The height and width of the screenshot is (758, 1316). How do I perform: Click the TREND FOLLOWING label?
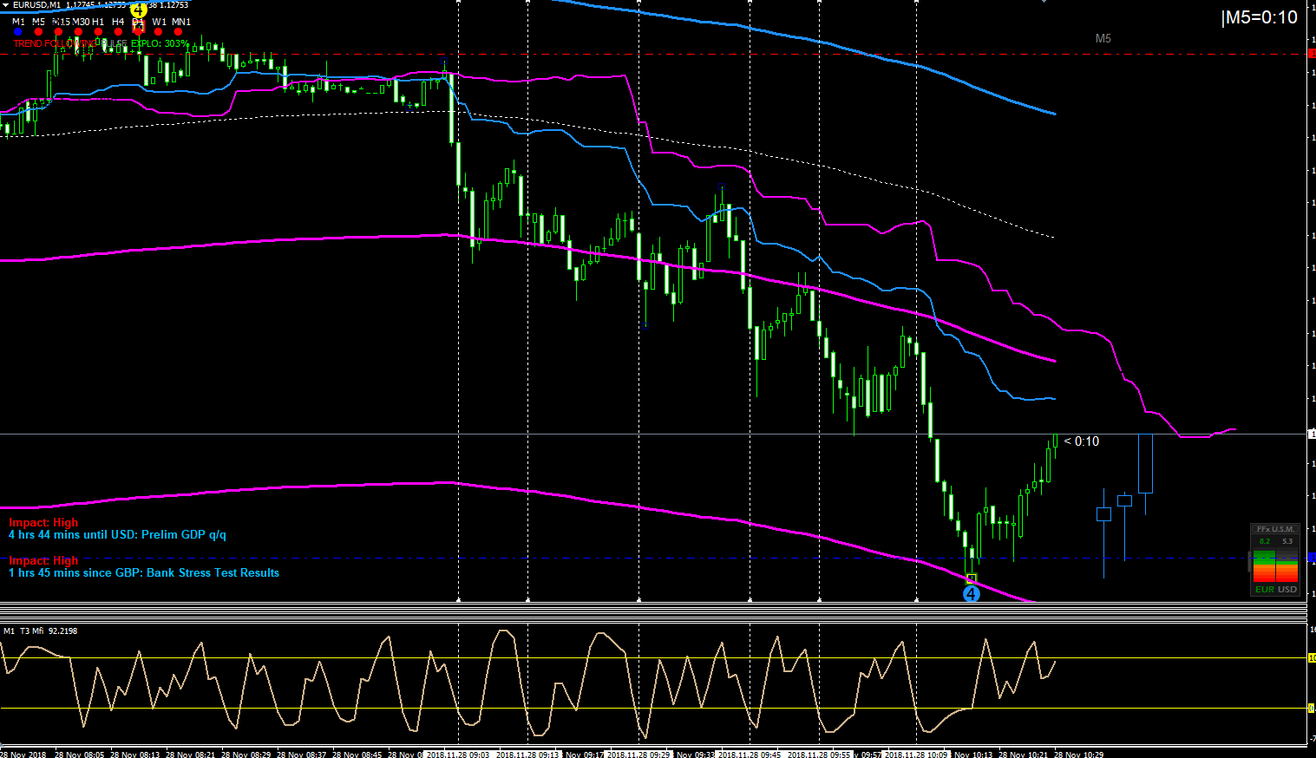click(54, 43)
